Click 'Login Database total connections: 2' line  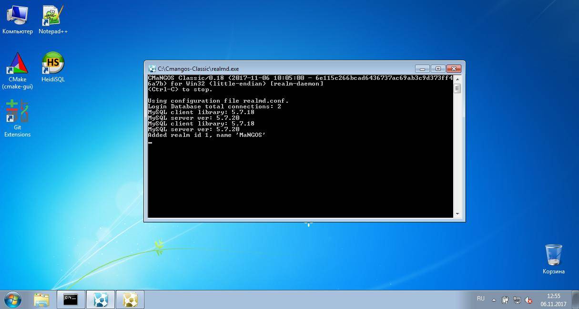(214, 106)
